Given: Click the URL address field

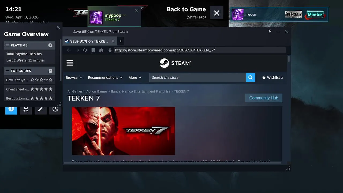Looking at the screenshot, I should [200, 50].
